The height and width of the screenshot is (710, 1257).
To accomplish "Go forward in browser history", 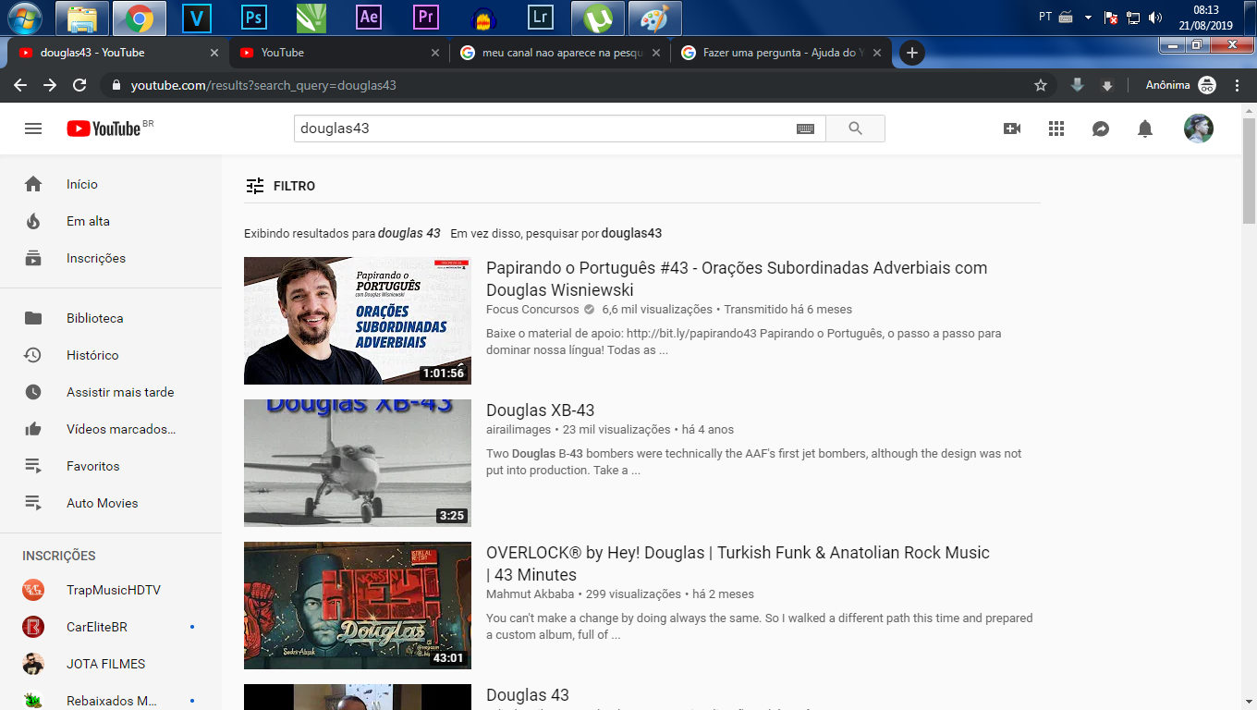I will [x=50, y=85].
